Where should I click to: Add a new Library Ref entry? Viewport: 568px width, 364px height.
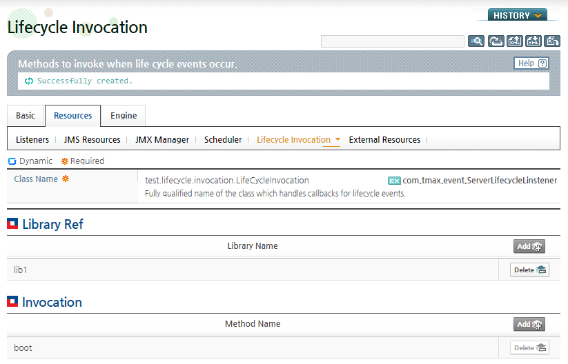coord(529,246)
